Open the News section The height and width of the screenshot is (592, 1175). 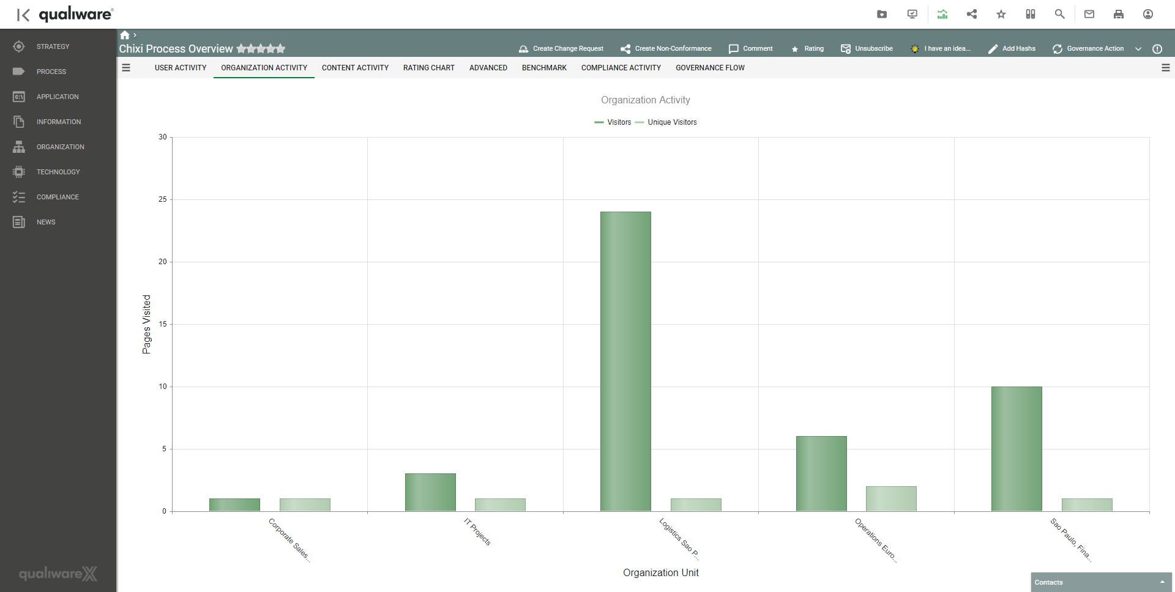pyautogui.click(x=46, y=222)
